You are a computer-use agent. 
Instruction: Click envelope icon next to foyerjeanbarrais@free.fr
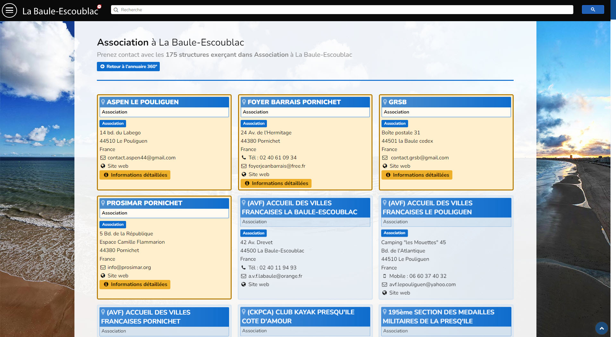(244, 166)
